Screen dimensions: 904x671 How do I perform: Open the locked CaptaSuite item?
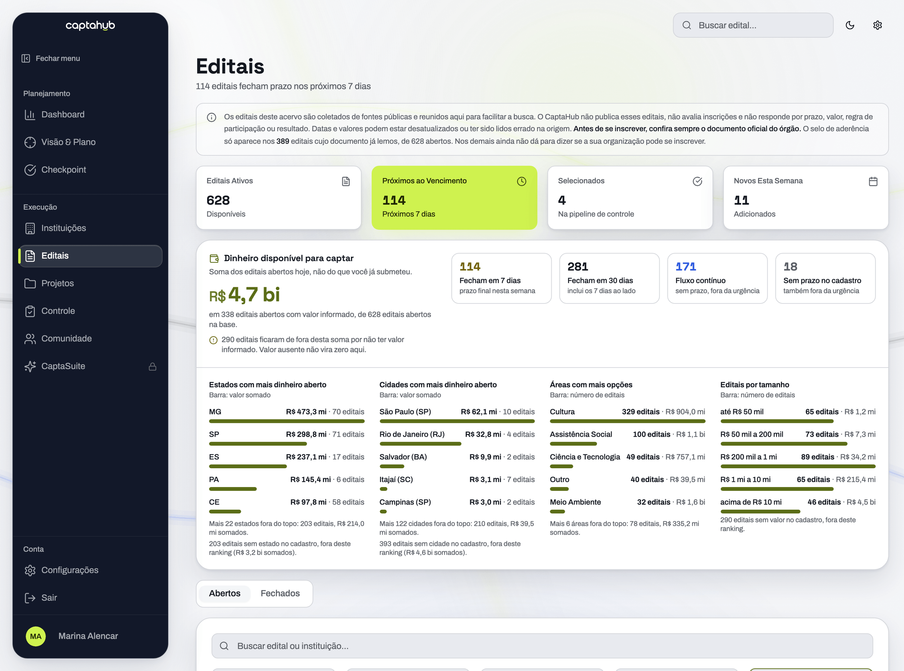click(x=90, y=366)
